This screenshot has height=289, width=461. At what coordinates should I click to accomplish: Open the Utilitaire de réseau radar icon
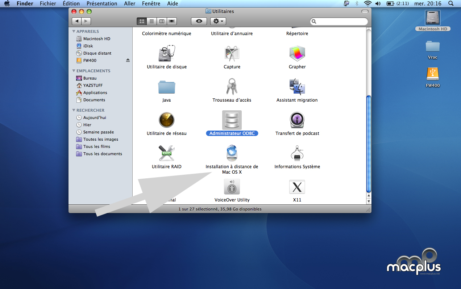point(167,120)
